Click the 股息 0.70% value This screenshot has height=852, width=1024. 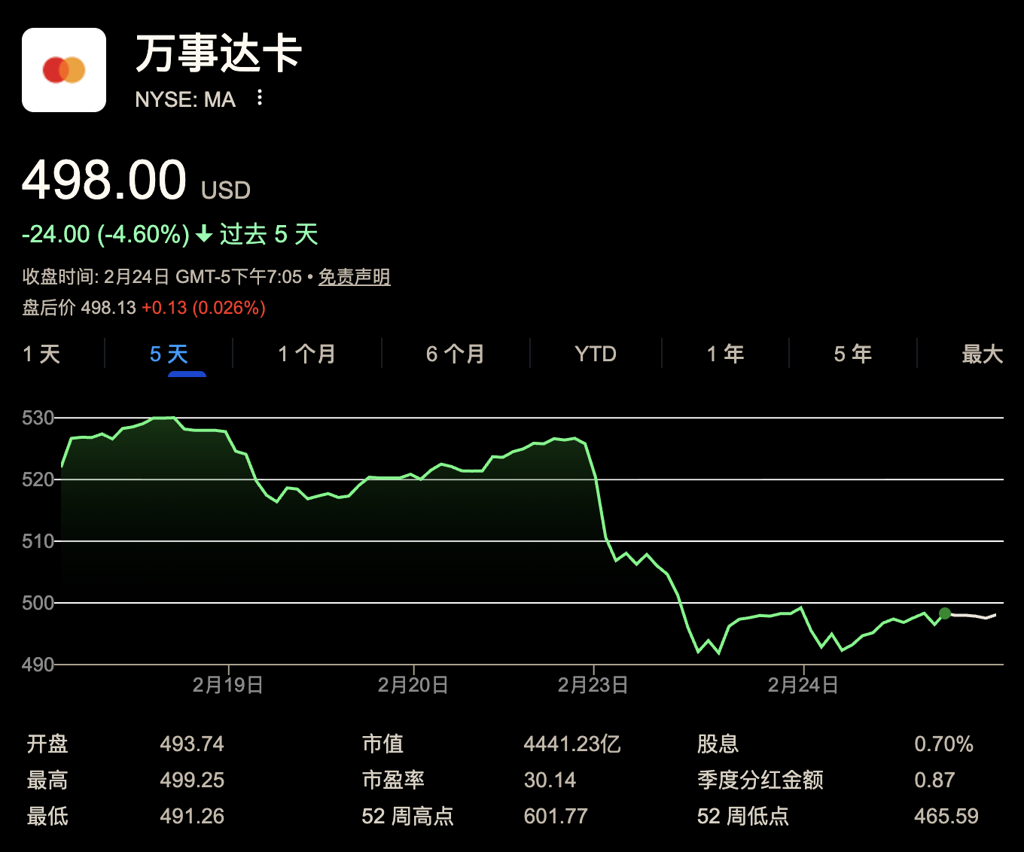pyautogui.click(x=944, y=744)
